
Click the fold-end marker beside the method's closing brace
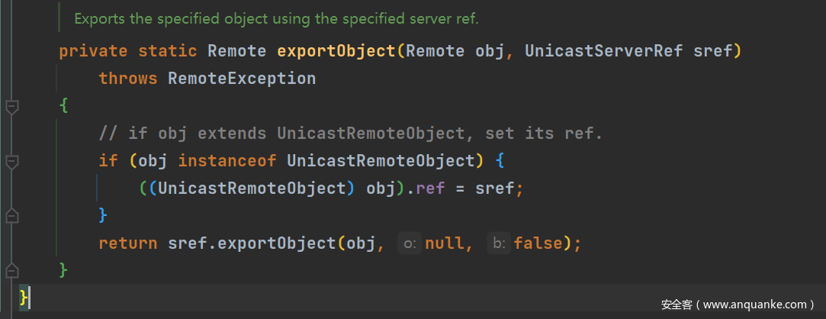(11, 270)
